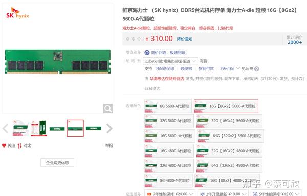Image resolution: width=307 pixels, height=196 pixels.
Task: Open the 货到付款 link
Action: point(206,69)
